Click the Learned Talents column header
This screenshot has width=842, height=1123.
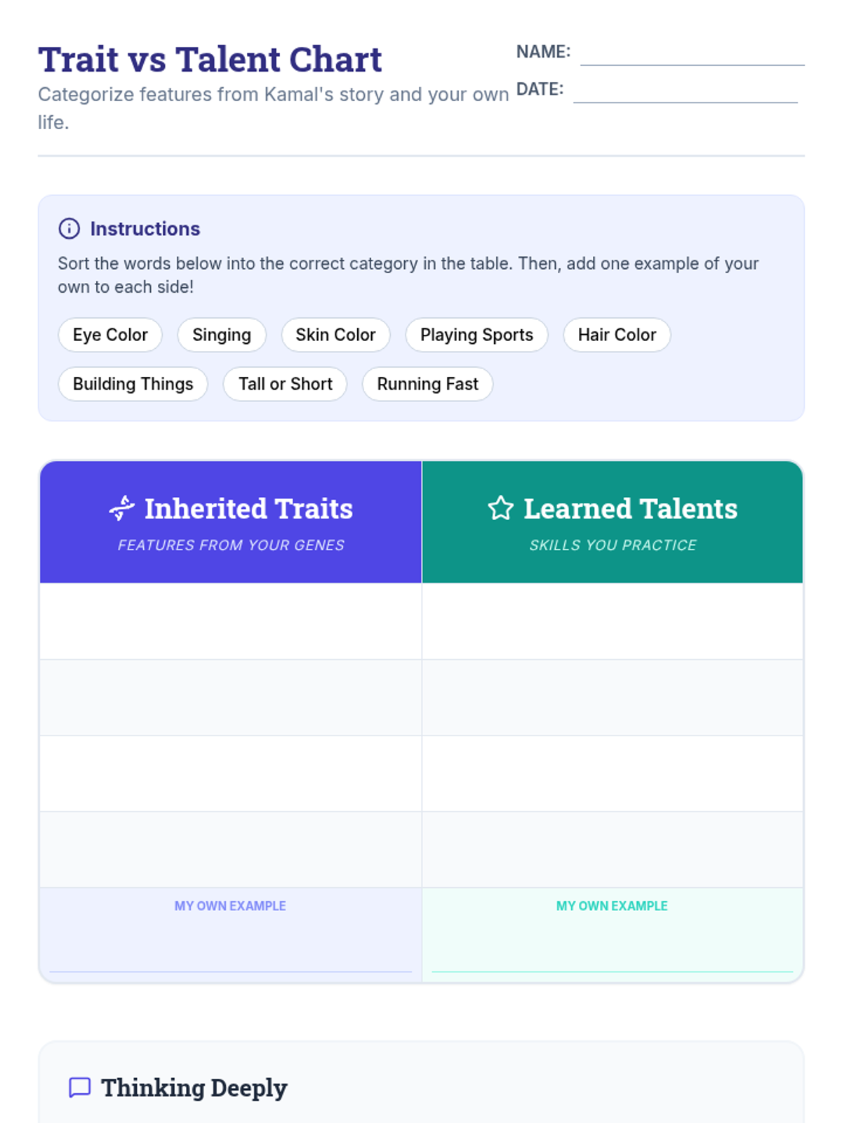pos(613,522)
